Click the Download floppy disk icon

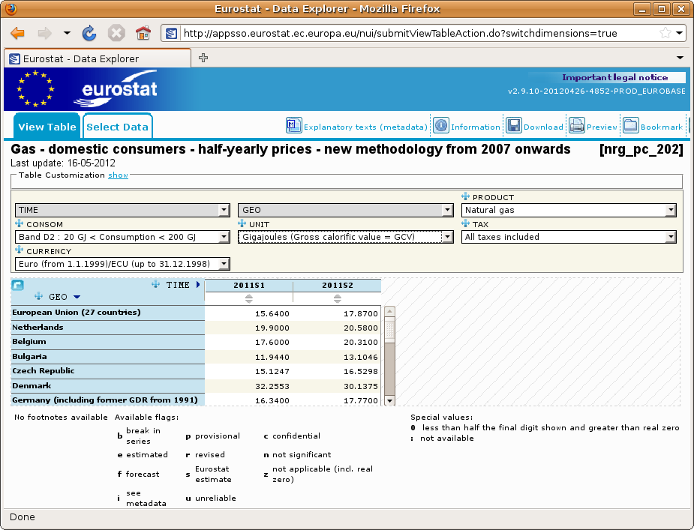[x=514, y=126]
